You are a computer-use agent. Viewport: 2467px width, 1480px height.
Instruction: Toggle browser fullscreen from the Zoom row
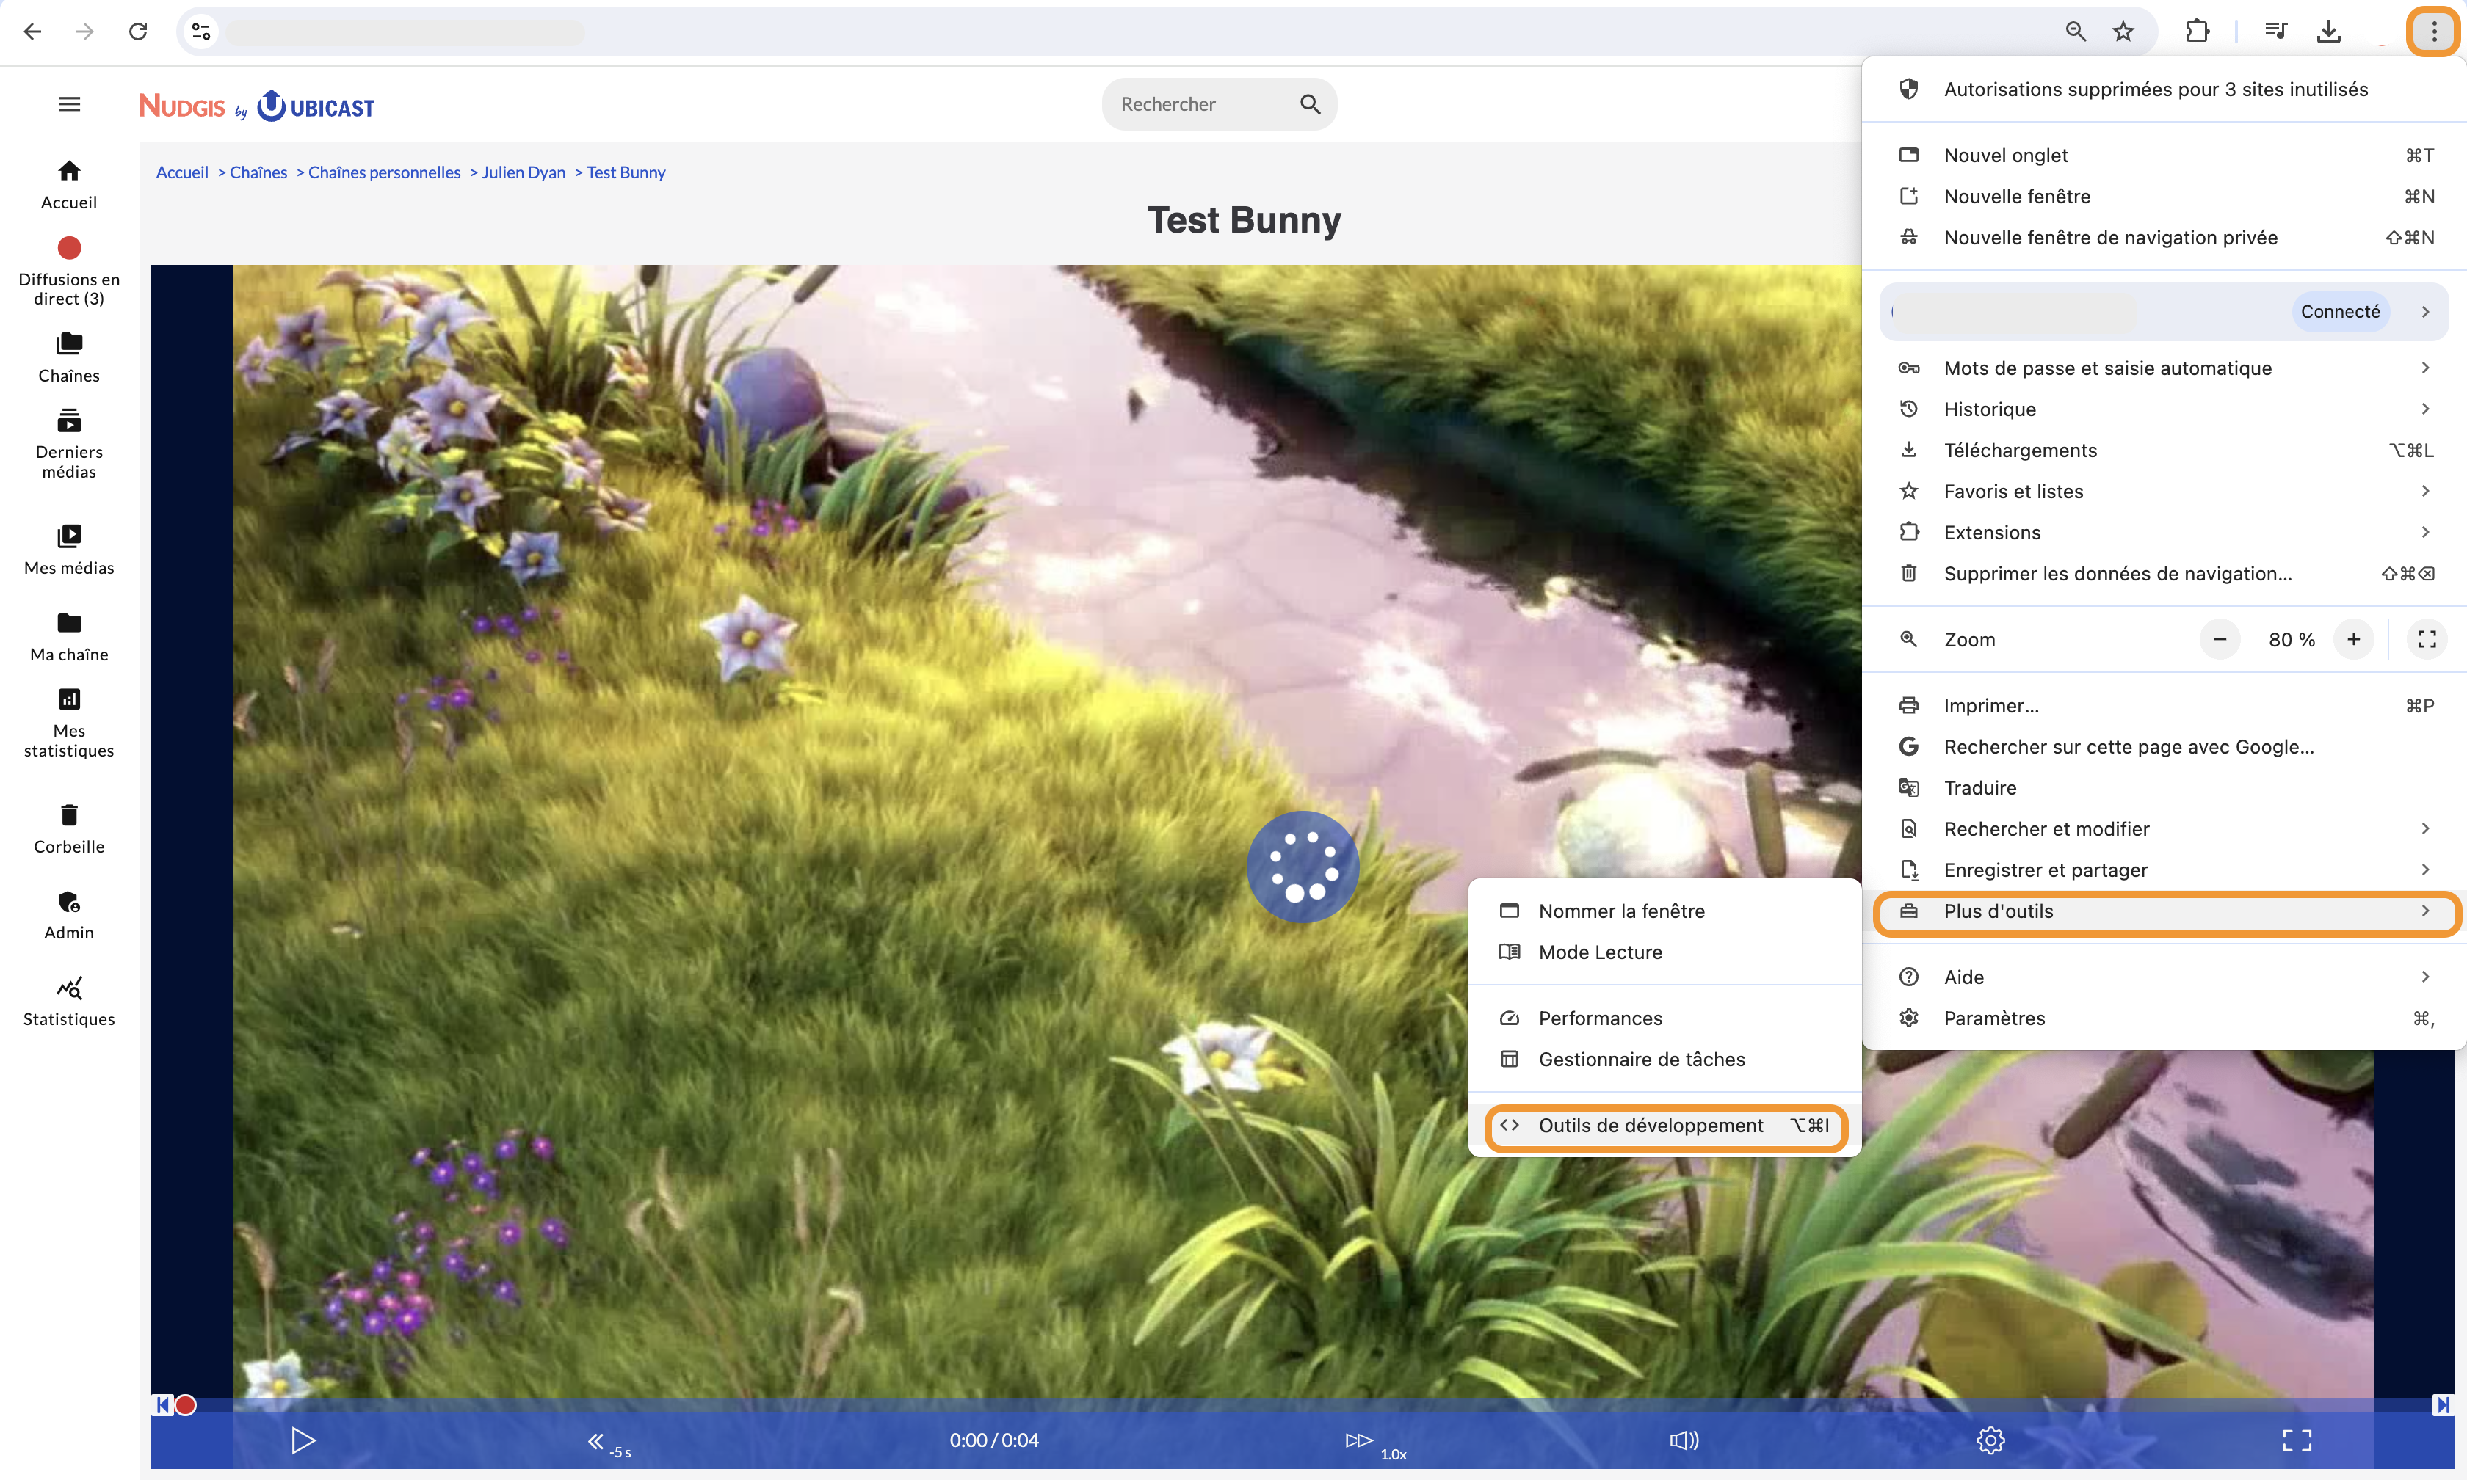2427,639
